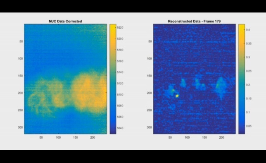Click y-axis tick 150 of Reconstructed Data plot
Image resolution: width=266 pixels, height=163 pixels.
[149, 76]
